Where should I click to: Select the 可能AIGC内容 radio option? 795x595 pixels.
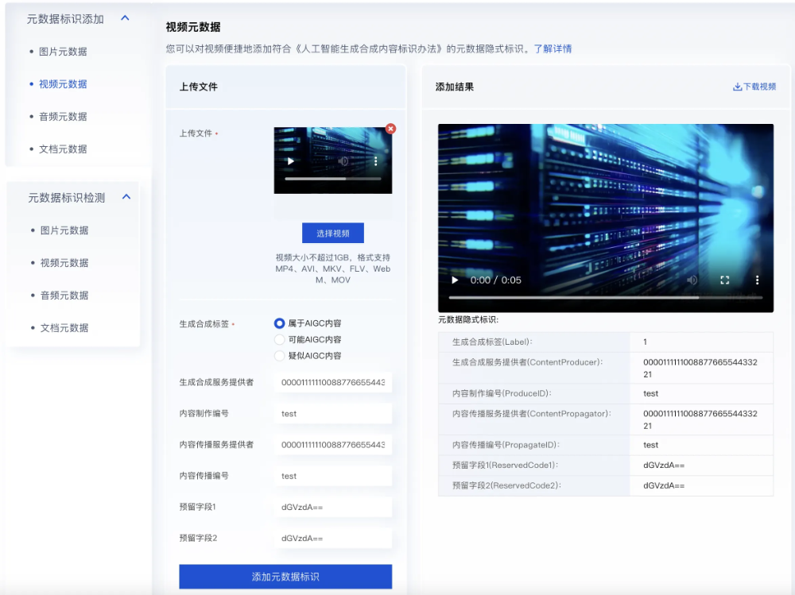279,339
